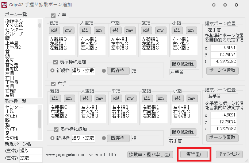Click 握り拡散親 button for left hand

tap(183, 64)
